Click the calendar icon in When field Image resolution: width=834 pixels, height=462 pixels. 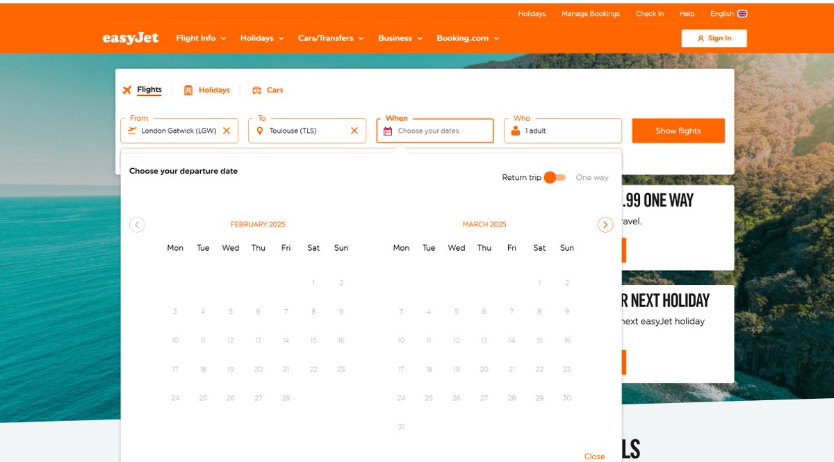[388, 131]
